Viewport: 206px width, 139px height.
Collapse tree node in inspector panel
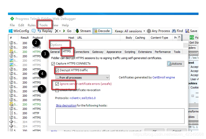[193, 96]
